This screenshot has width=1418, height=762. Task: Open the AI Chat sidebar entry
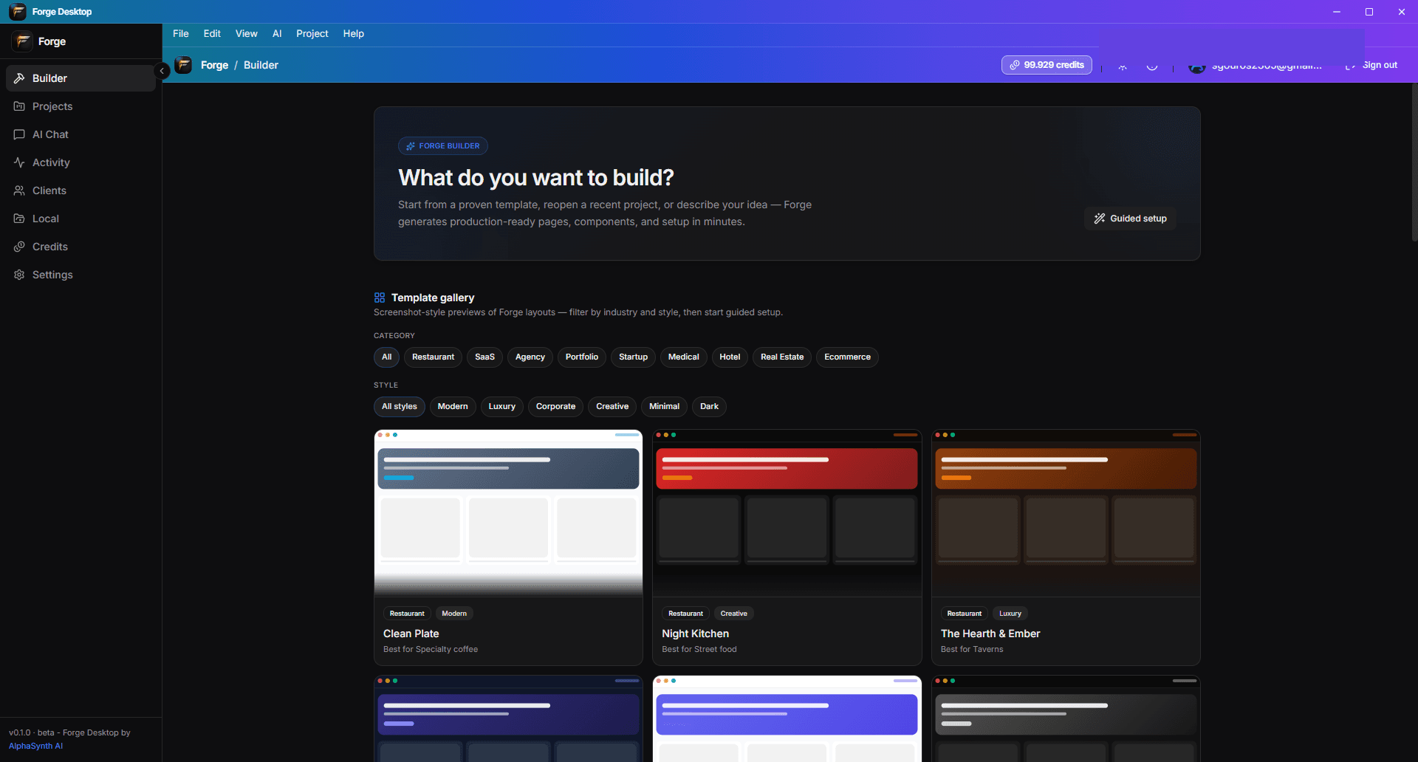81,134
